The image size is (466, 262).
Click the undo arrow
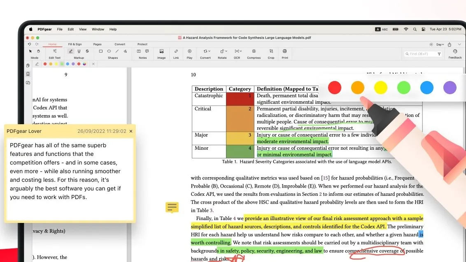pyautogui.click(x=29, y=44)
